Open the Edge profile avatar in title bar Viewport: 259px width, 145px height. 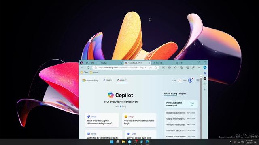pos(82,63)
